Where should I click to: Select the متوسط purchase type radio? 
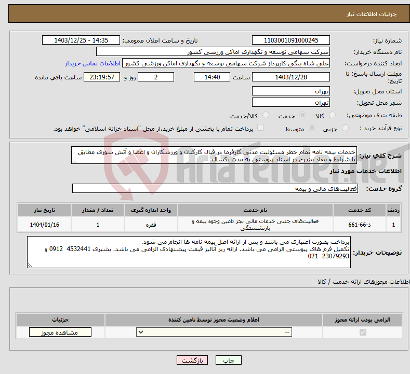[312, 128]
